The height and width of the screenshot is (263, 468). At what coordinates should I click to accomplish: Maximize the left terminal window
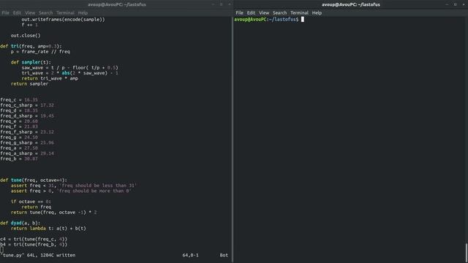coord(221,4)
